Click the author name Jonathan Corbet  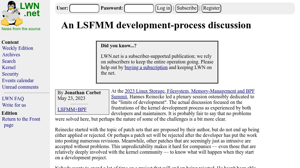82,93
